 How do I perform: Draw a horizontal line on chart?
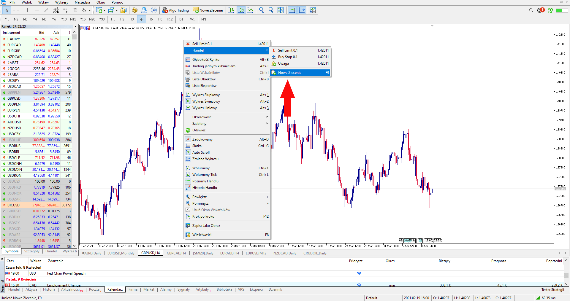[x=37, y=10]
